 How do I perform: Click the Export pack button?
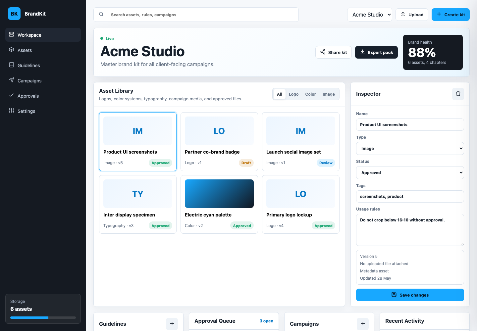376,52
